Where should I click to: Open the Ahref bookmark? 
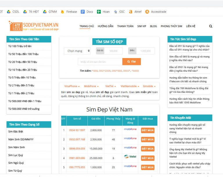(135, 12)
